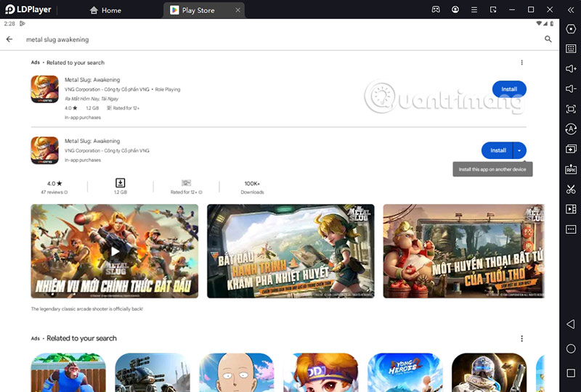This screenshot has width=581, height=392.
Task: Click the Play Store search magnifier icon
Action: click(x=548, y=39)
